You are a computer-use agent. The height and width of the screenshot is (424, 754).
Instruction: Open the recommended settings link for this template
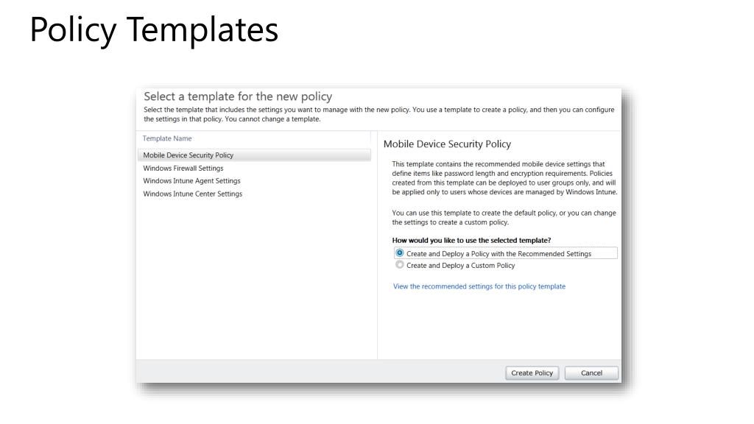pyautogui.click(x=479, y=286)
